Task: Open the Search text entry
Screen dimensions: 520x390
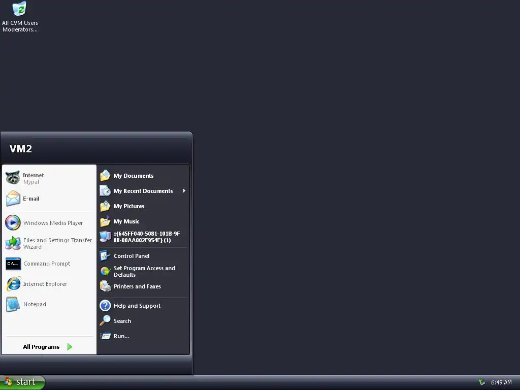Action: point(122,321)
